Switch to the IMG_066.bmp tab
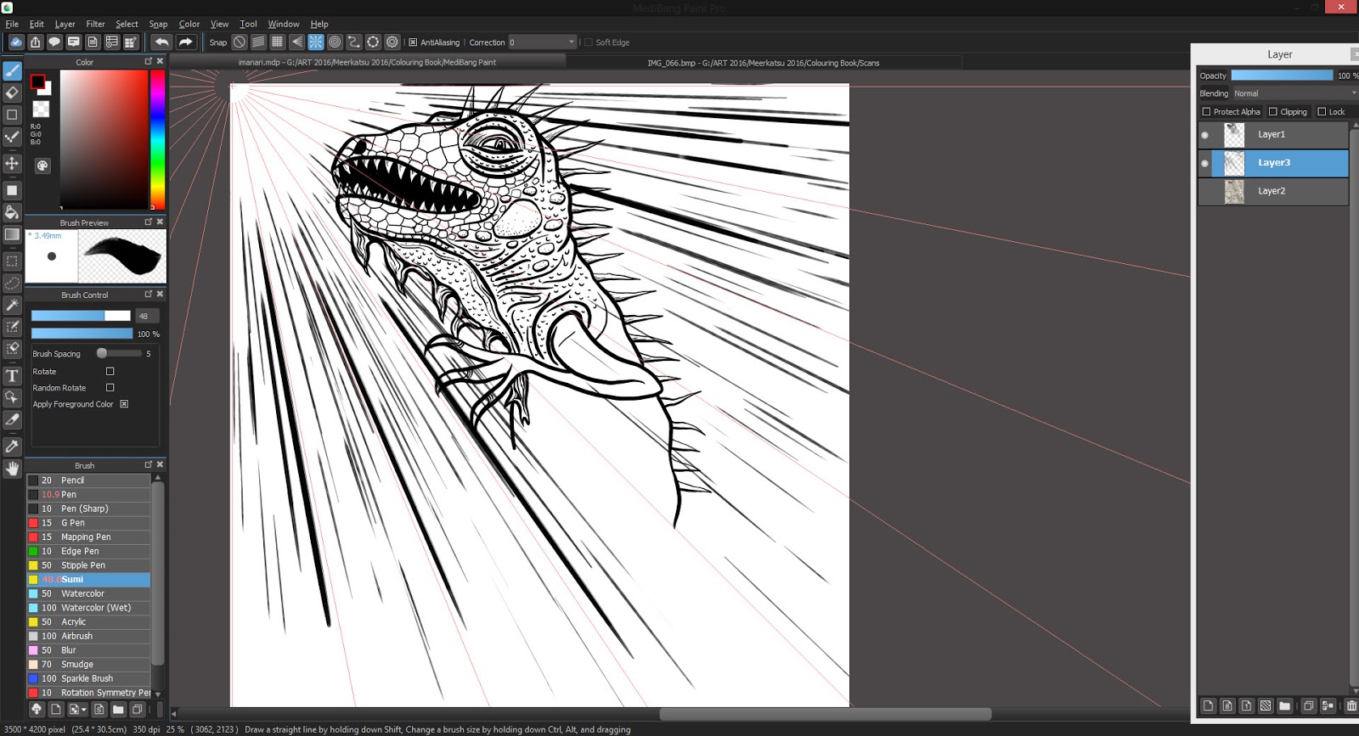The height and width of the screenshot is (736, 1359). click(763, 63)
